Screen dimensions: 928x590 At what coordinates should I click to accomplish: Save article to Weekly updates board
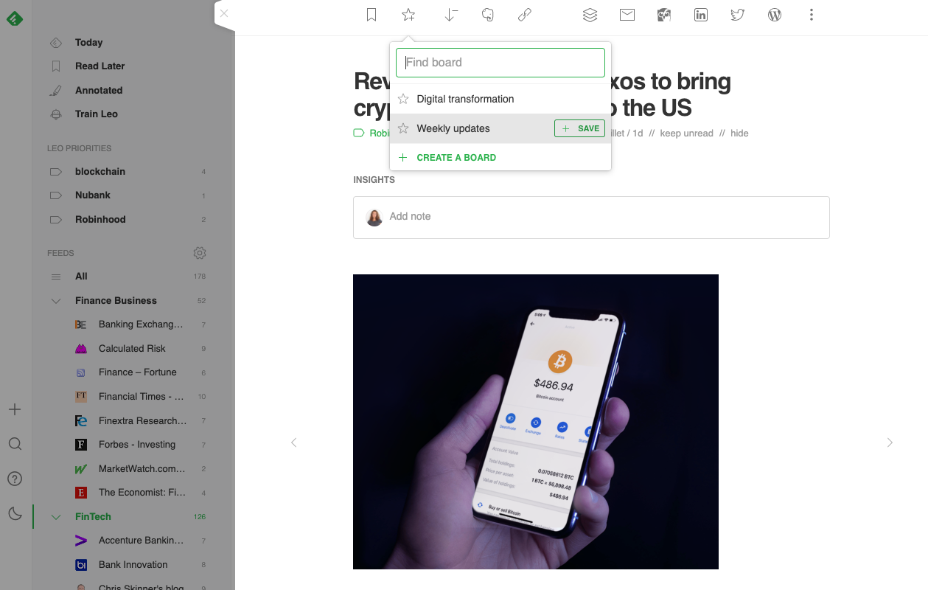coord(579,128)
